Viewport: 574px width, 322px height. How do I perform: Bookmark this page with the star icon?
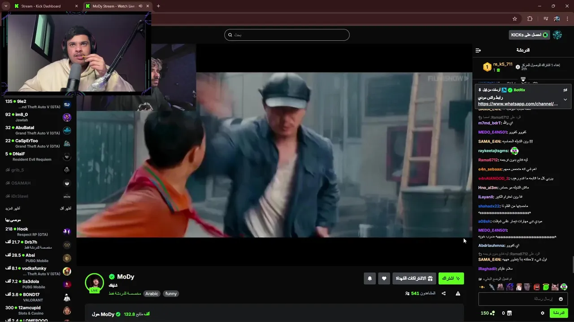tap(515, 19)
